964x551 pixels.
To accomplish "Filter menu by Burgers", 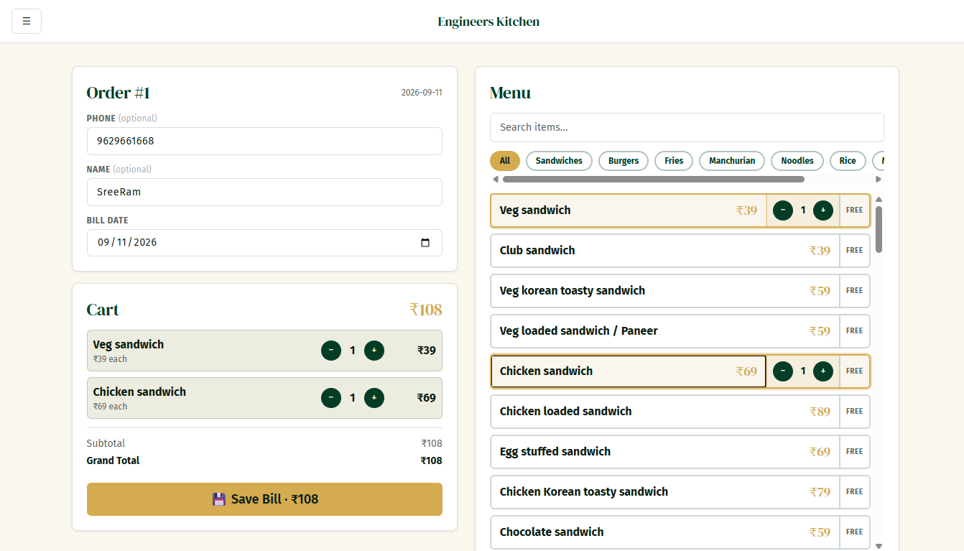I will pyautogui.click(x=624, y=161).
